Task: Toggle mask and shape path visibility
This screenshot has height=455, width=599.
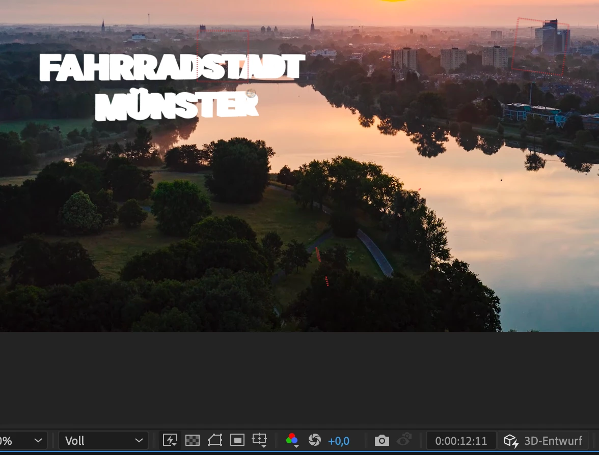Action: tap(215, 440)
